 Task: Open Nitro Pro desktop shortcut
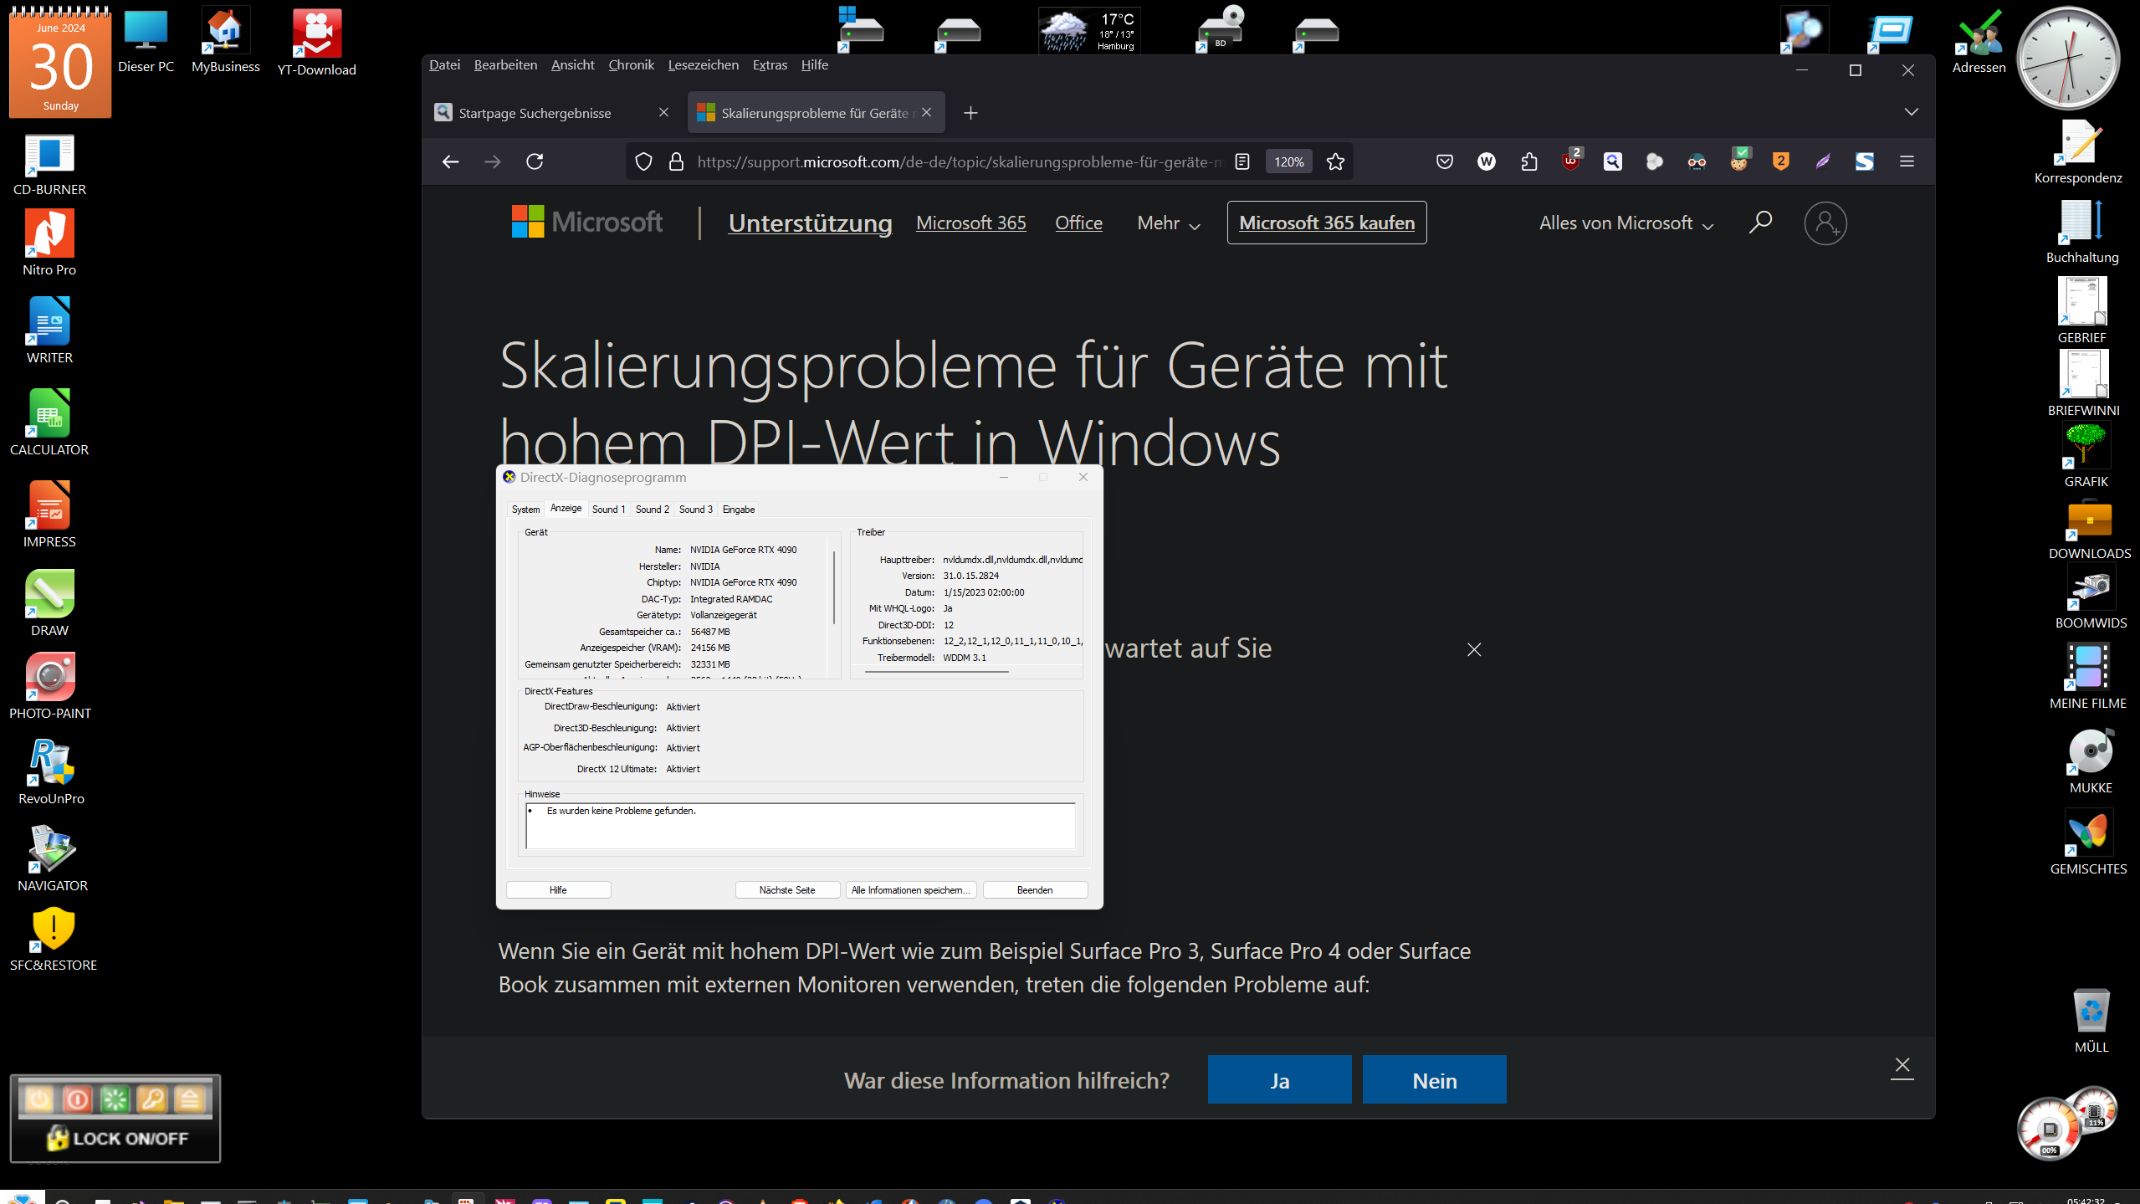click(49, 242)
